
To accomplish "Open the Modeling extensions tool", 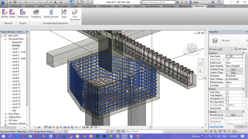I will point(36,14).
